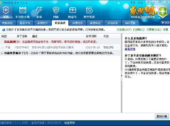Open 已屏蔽(630) link
The image size is (170, 126).
coord(154,30)
